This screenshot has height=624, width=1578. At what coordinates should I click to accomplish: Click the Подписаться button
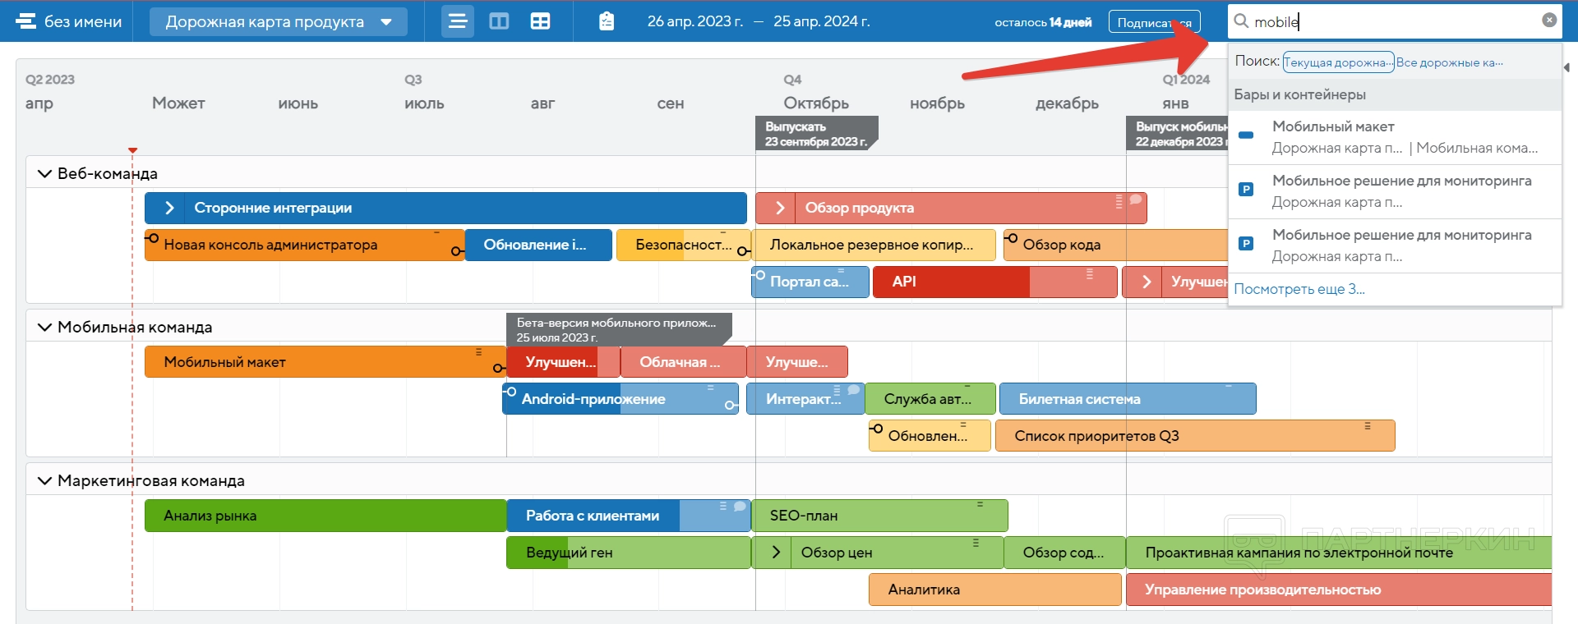[x=1154, y=22]
